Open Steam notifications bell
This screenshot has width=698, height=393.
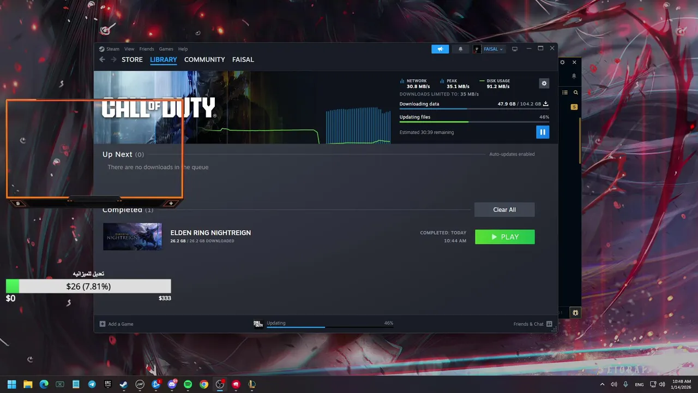[x=460, y=49]
